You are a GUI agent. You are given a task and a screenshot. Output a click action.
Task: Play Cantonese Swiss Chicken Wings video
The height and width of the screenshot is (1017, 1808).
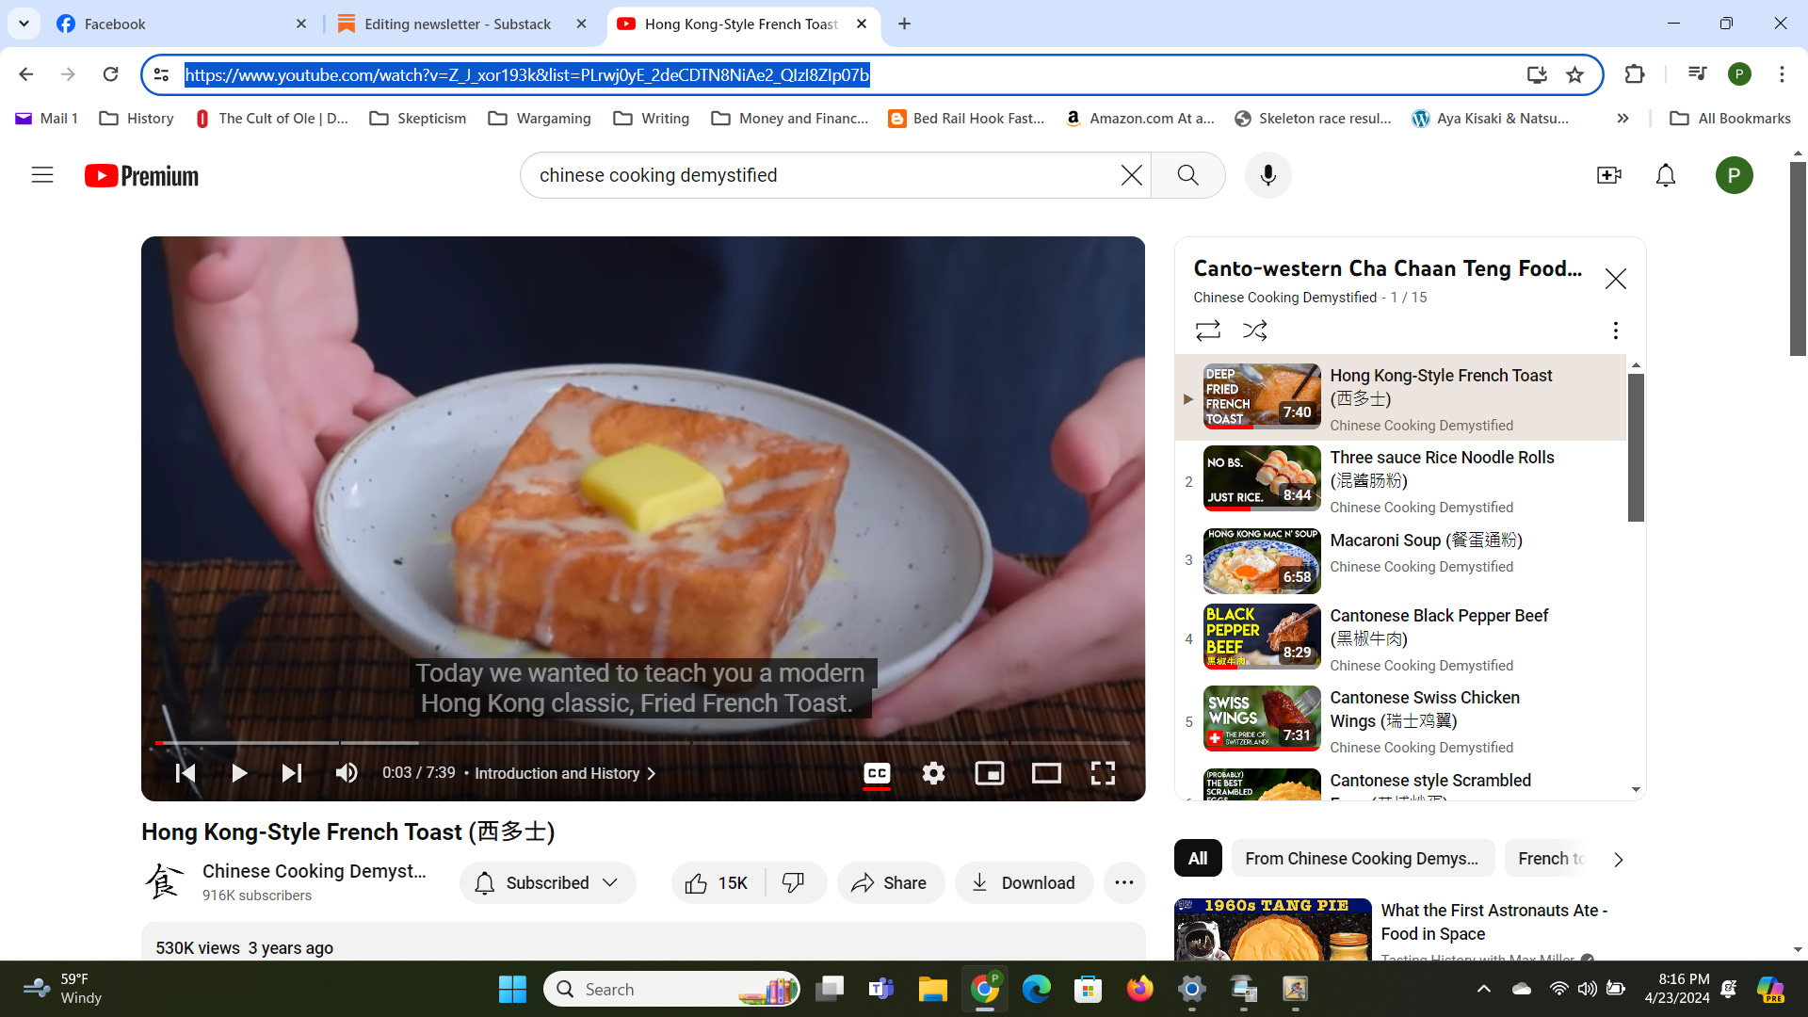coord(1401,720)
